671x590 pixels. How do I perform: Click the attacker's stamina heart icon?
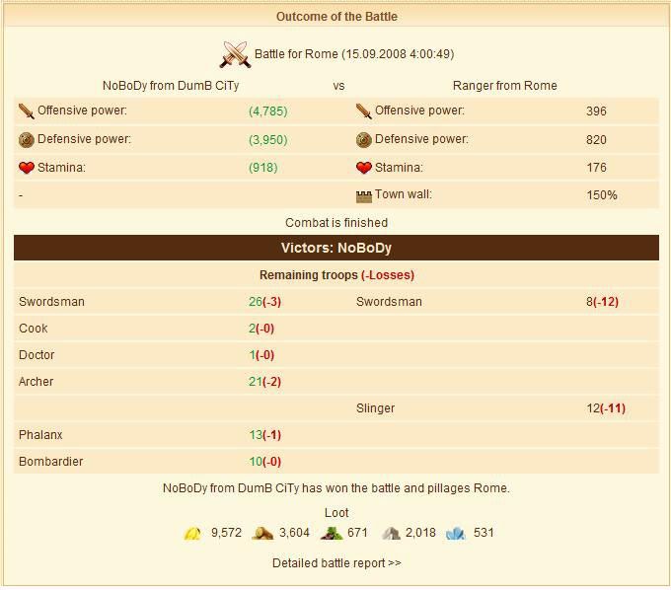pyautogui.click(x=26, y=168)
